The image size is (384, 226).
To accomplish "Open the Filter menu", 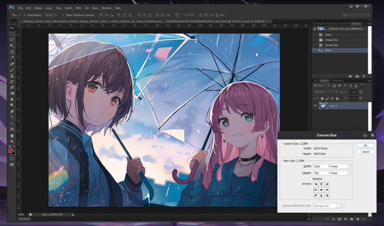I will pos(78,8).
